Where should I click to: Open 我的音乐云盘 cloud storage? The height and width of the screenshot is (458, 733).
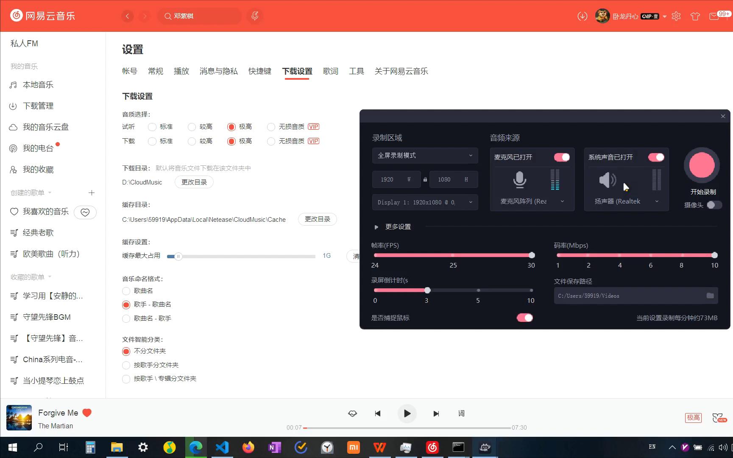45,127
